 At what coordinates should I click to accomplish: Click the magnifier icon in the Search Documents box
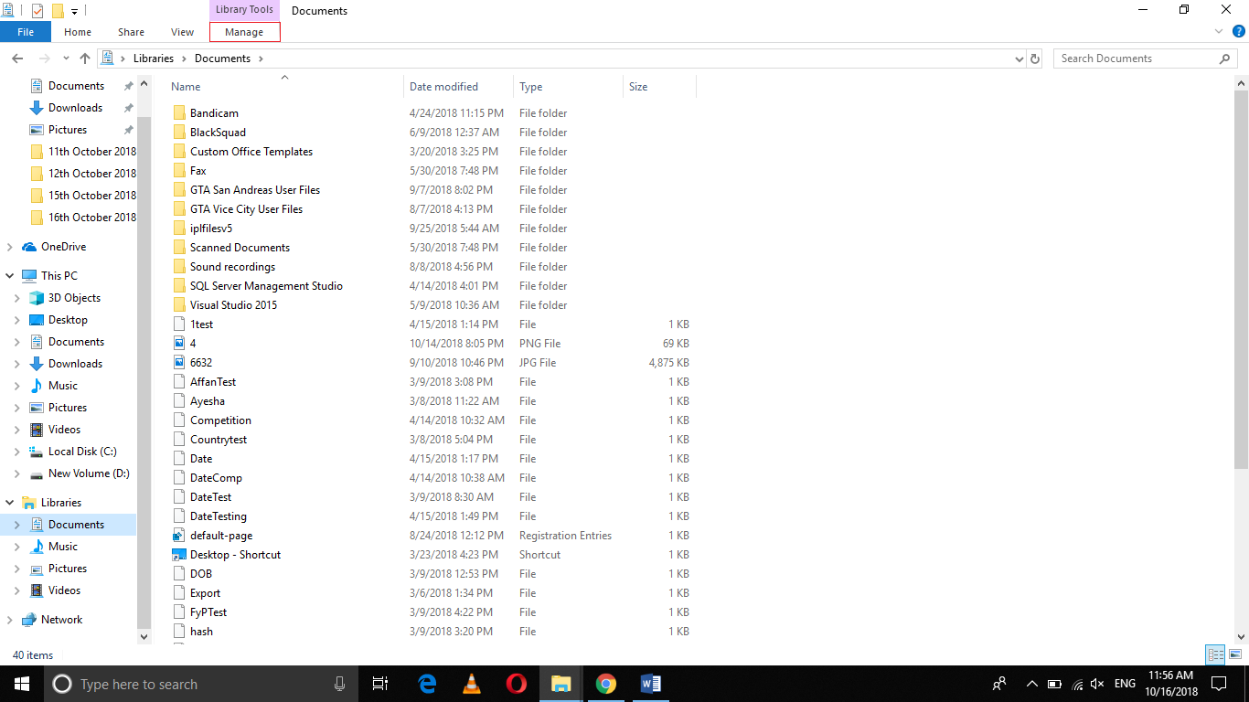(1225, 58)
